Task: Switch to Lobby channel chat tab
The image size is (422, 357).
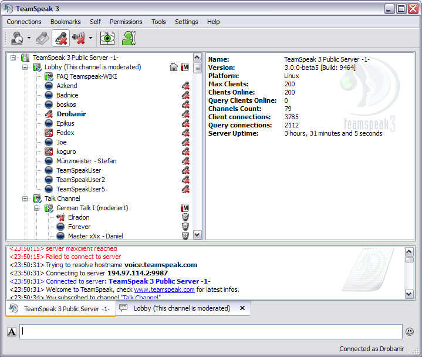Action: click(183, 308)
